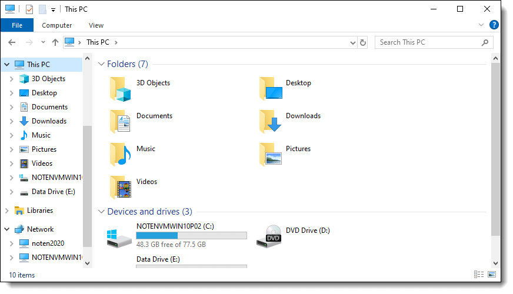Expand Music in the navigation pane

[11, 135]
